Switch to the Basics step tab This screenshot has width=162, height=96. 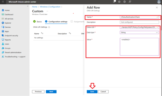click(x=37, y=22)
